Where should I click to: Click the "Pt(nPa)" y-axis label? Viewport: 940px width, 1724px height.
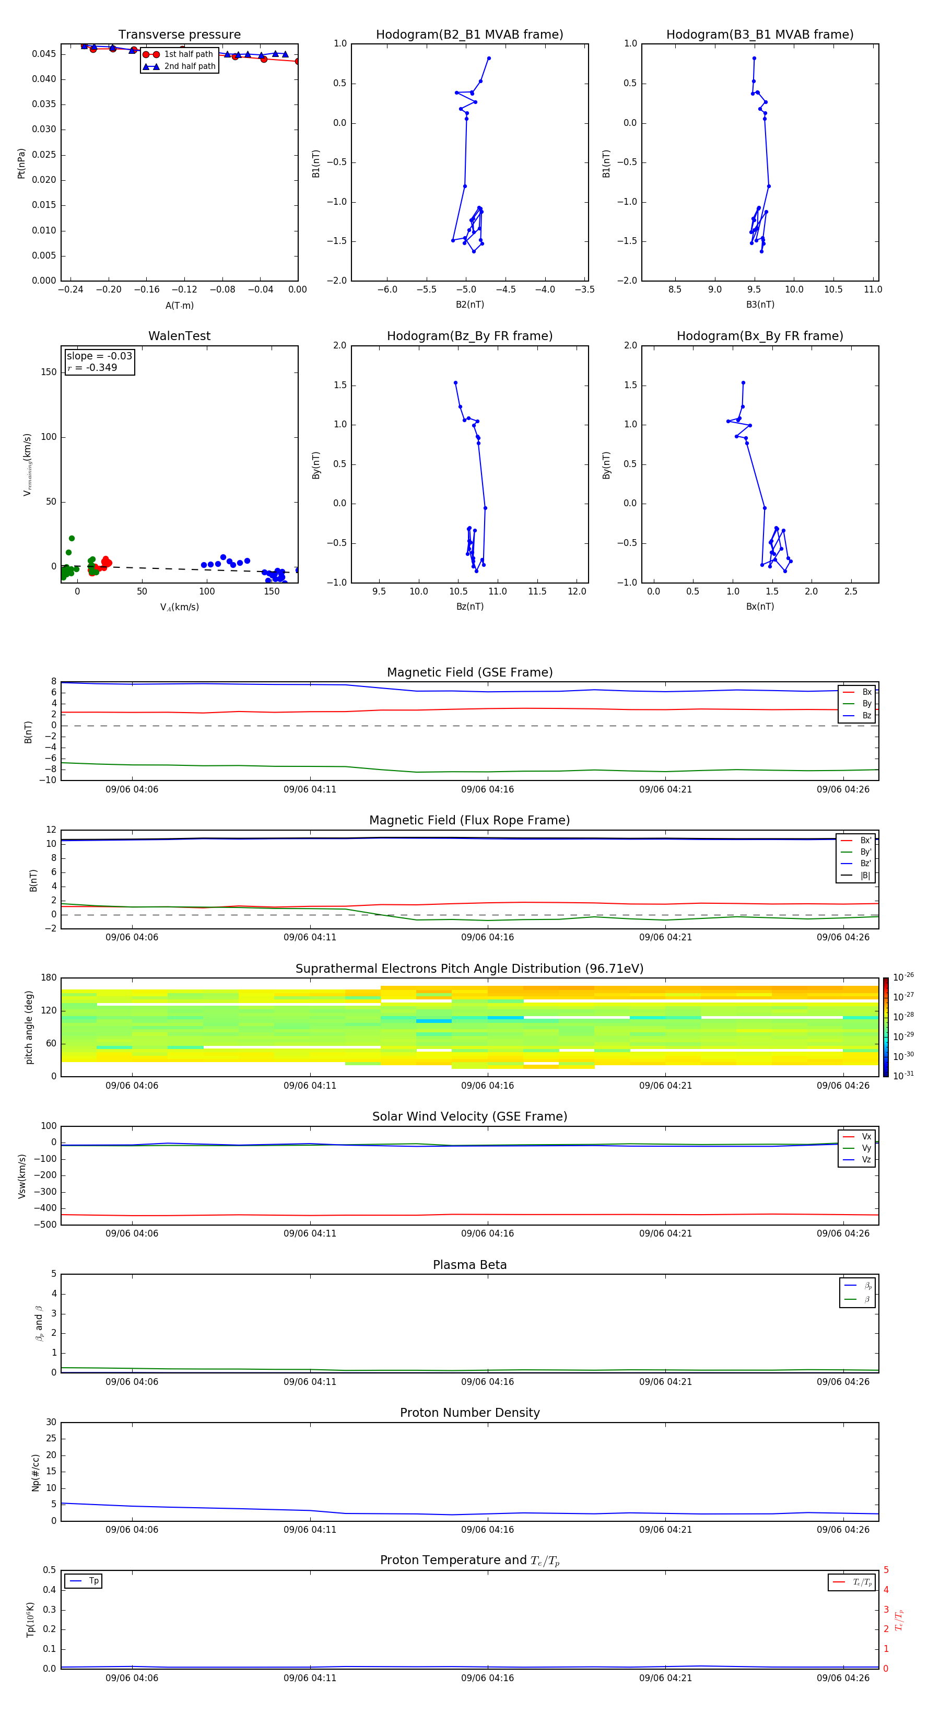coord(21,164)
